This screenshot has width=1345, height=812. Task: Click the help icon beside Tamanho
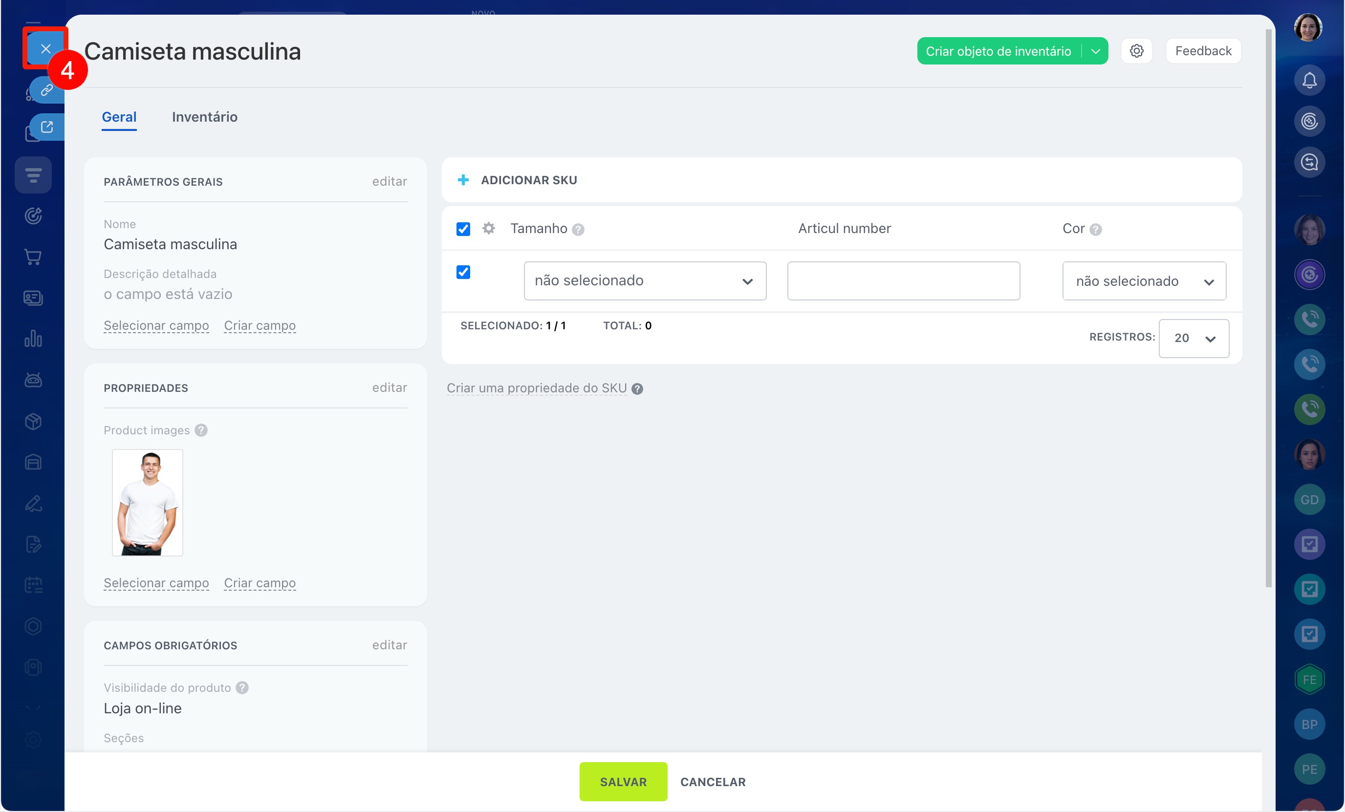coord(578,230)
